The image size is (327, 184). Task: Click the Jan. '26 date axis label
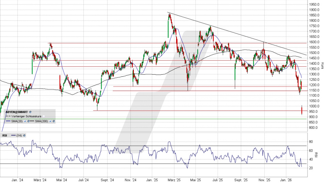286,180
